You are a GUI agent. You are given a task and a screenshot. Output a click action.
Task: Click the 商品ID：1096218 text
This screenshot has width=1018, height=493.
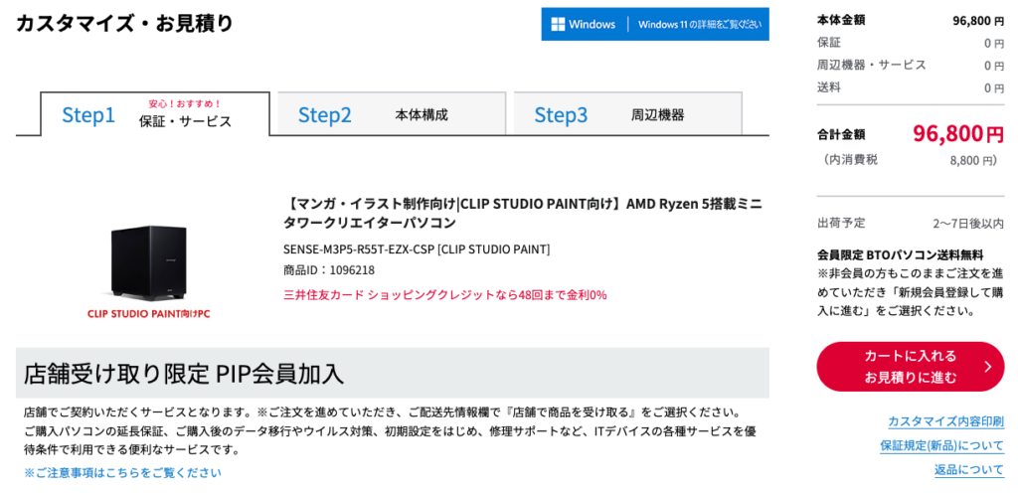[x=329, y=270]
